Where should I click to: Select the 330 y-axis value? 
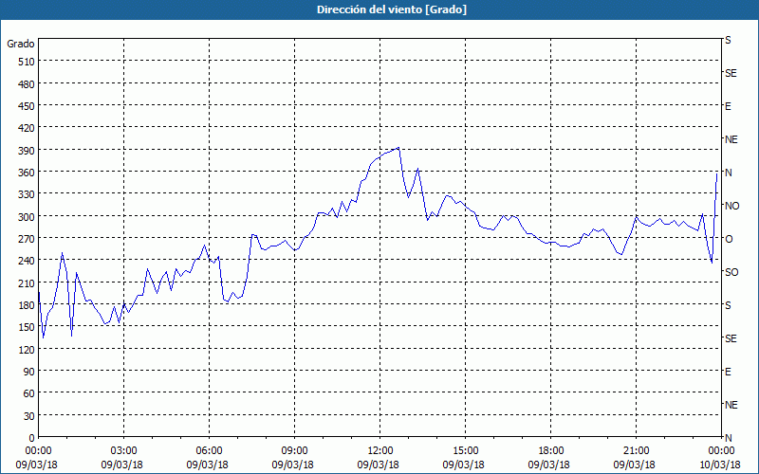[x=27, y=194]
